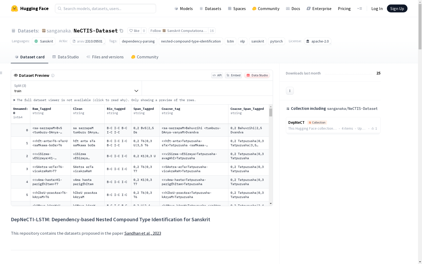The height and width of the screenshot is (264, 422).
Task: Open the Files and versions tab
Action: 105,57
